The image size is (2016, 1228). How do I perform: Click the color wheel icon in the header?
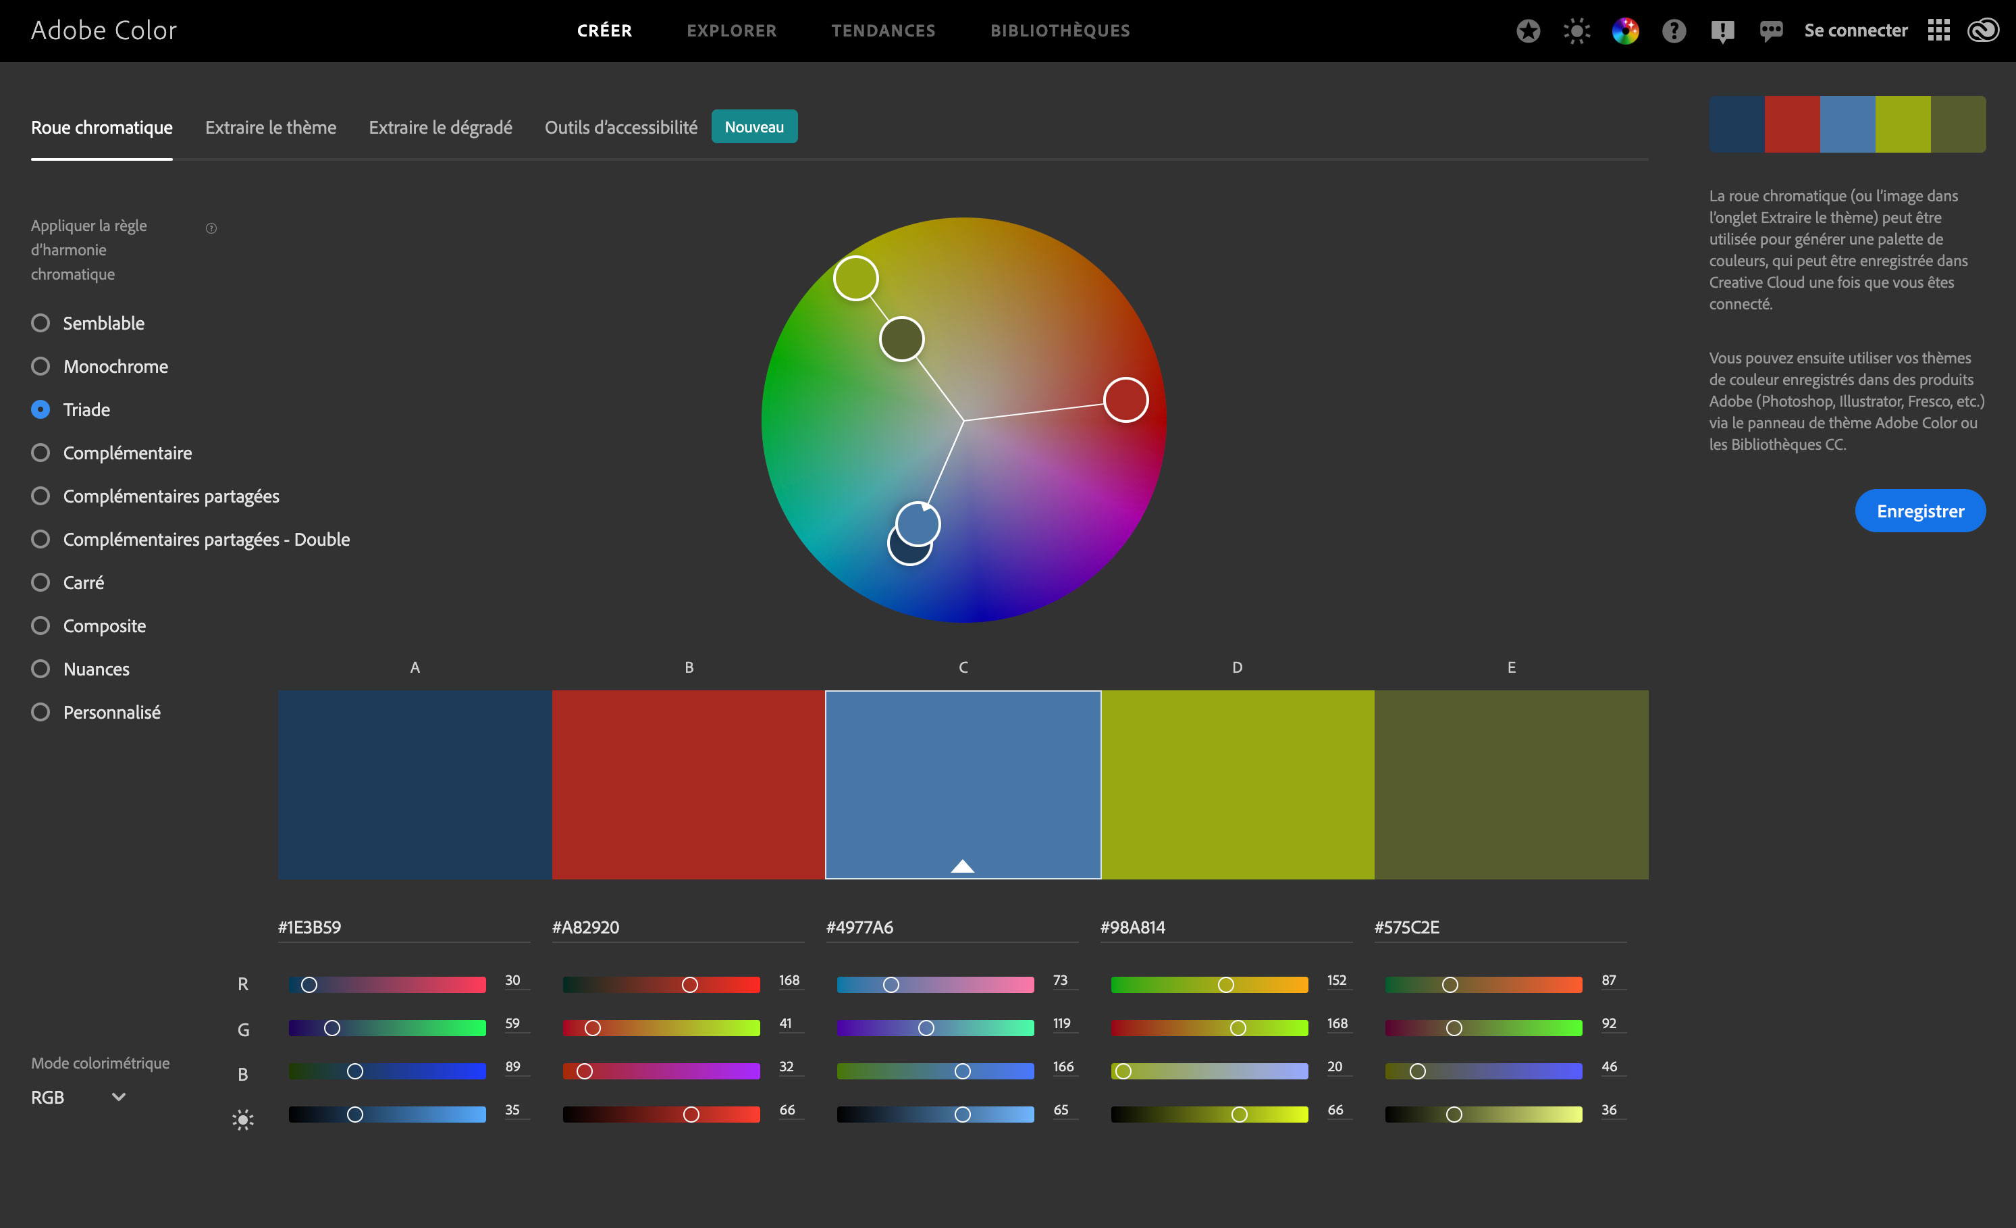pyautogui.click(x=1626, y=30)
